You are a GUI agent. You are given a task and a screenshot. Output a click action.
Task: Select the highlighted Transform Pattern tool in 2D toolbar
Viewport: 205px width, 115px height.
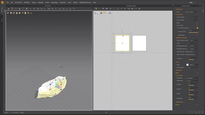pyautogui.click(x=96, y=9)
